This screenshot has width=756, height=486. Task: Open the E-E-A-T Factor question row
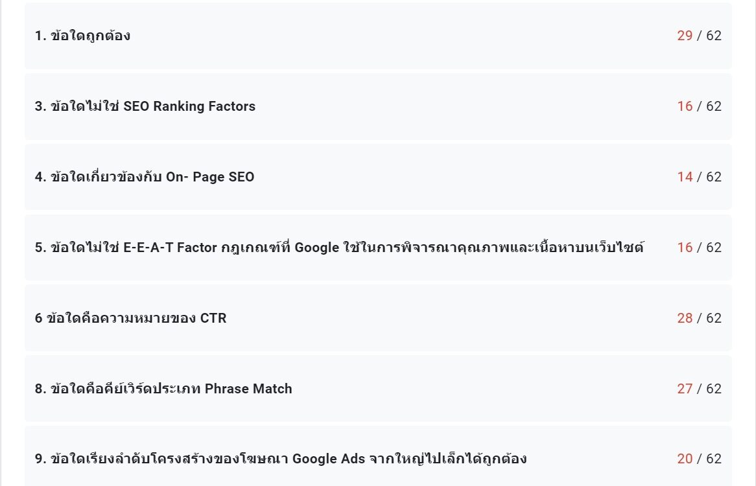click(378, 248)
